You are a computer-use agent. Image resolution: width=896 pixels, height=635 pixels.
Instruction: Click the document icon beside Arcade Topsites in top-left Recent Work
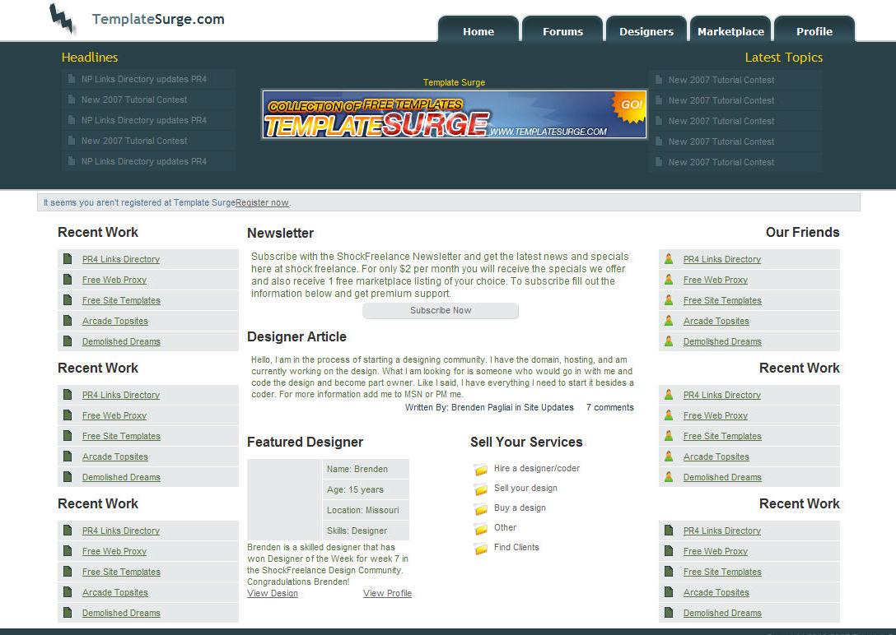[x=68, y=321]
